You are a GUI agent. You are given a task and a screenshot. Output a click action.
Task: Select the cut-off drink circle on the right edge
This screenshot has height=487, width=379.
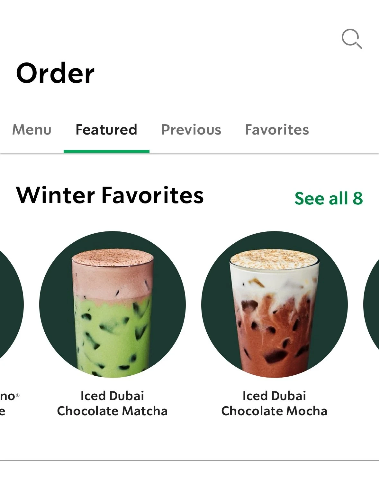[372, 304]
